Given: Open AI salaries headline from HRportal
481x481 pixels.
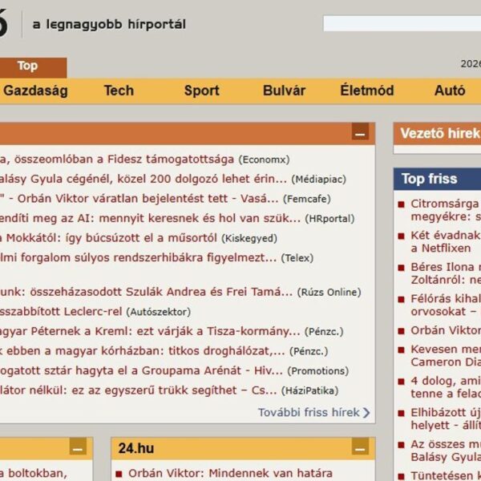Looking at the screenshot, I should click(x=151, y=218).
